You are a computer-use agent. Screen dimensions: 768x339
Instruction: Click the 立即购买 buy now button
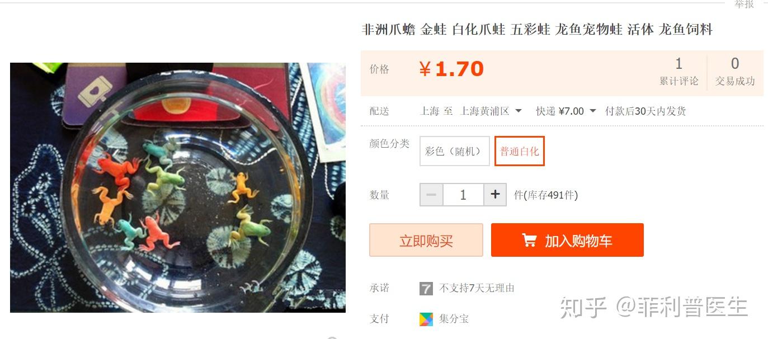coord(426,240)
